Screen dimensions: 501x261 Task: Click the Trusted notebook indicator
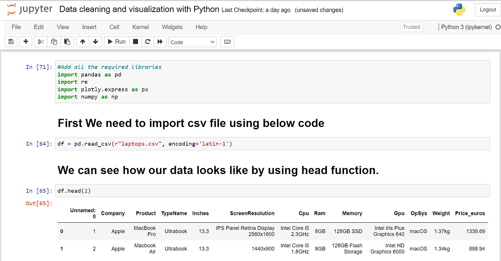point(411,27)
